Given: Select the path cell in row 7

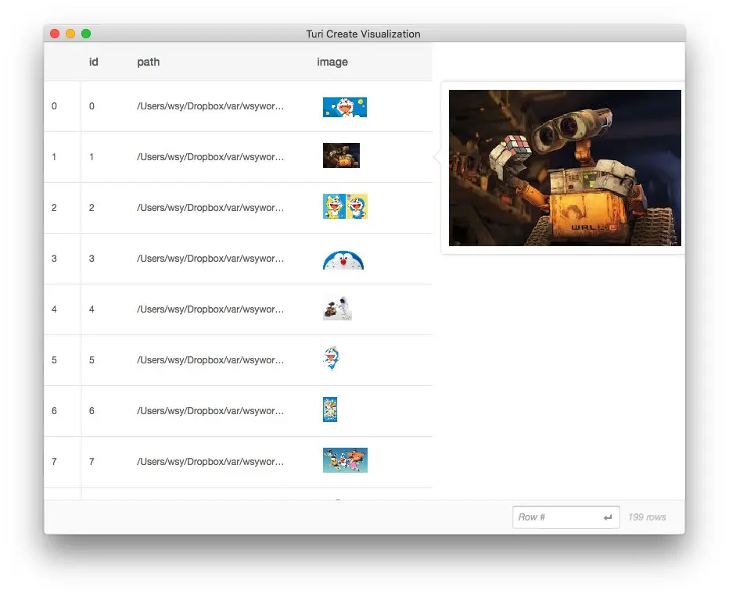Looking at the screenshot, I should [x=210, y=461].
